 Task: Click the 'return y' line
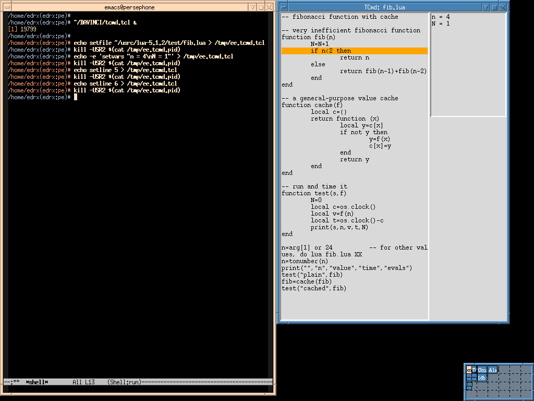pos(355,160)
